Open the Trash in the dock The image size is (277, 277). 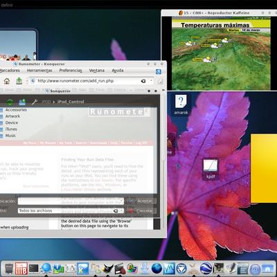click(x=9, y=269)
